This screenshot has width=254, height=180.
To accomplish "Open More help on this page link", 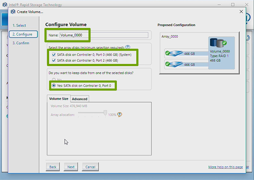I will [x=226, y=167].
